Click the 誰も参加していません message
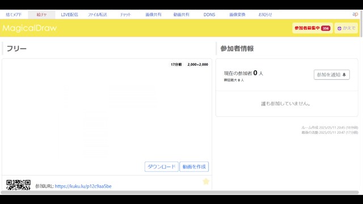 point(286,104)
